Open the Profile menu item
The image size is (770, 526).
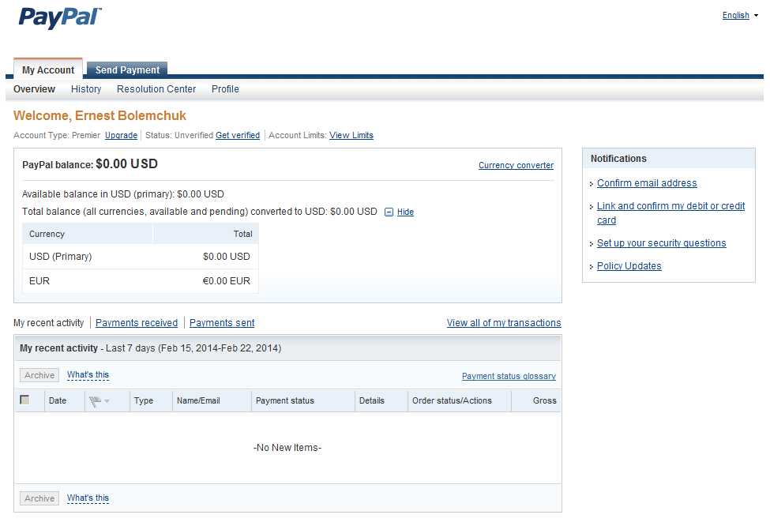225,89
